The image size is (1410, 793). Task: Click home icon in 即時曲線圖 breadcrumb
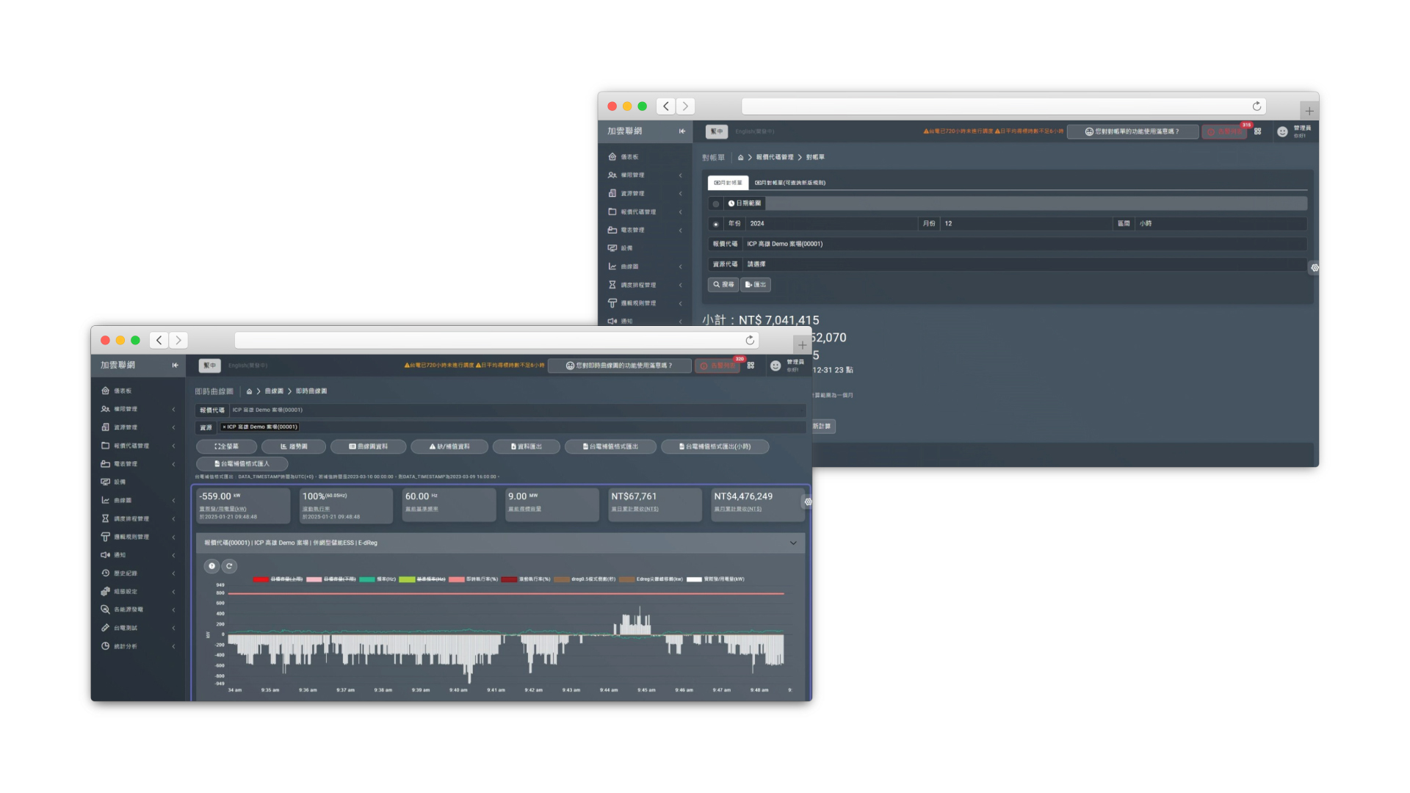pos(249,391)
